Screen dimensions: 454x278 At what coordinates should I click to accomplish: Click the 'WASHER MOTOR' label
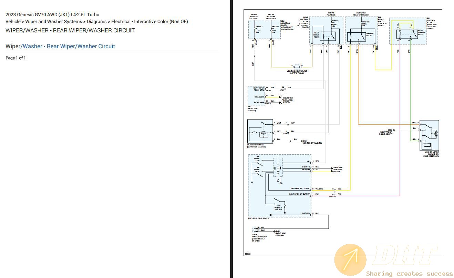432,152
